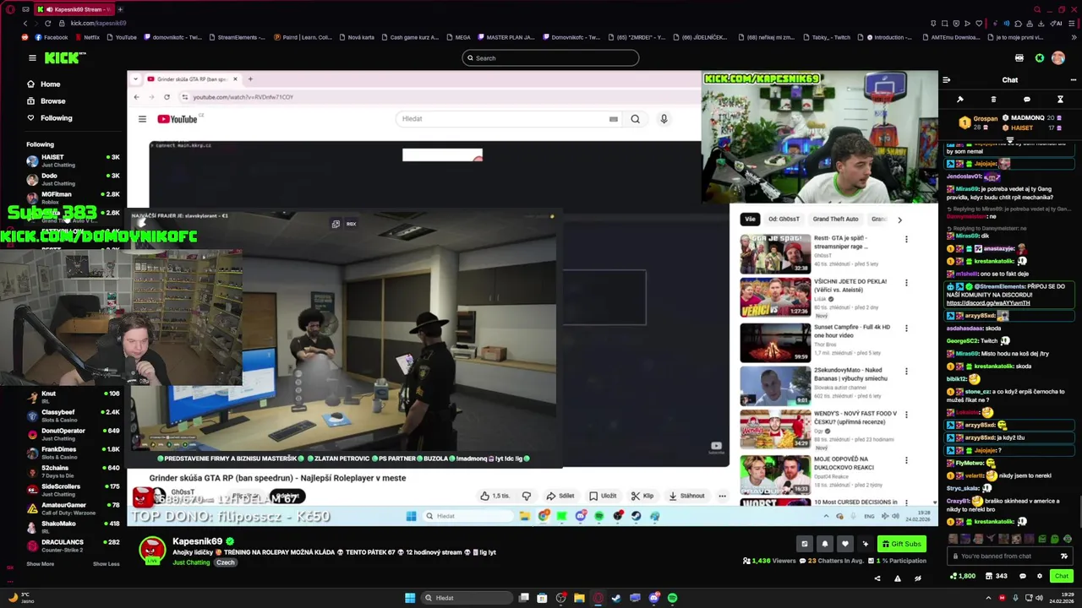Click the Kick logo

(x=65, y=57)
